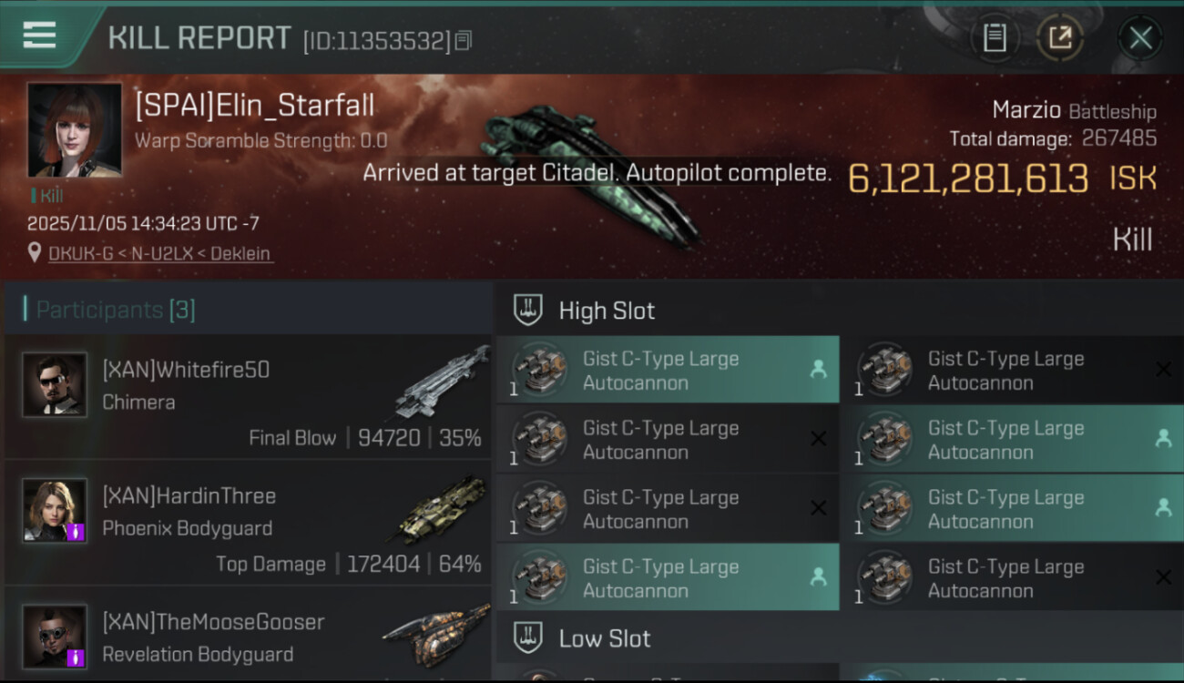Copy the kill report ID
The width and height of the screenshot is (1184, 683).
[464, 40]
